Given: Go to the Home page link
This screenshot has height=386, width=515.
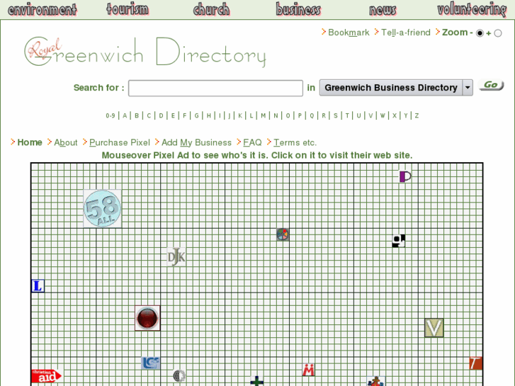Looking at the screenshot, I should point(30,142).
